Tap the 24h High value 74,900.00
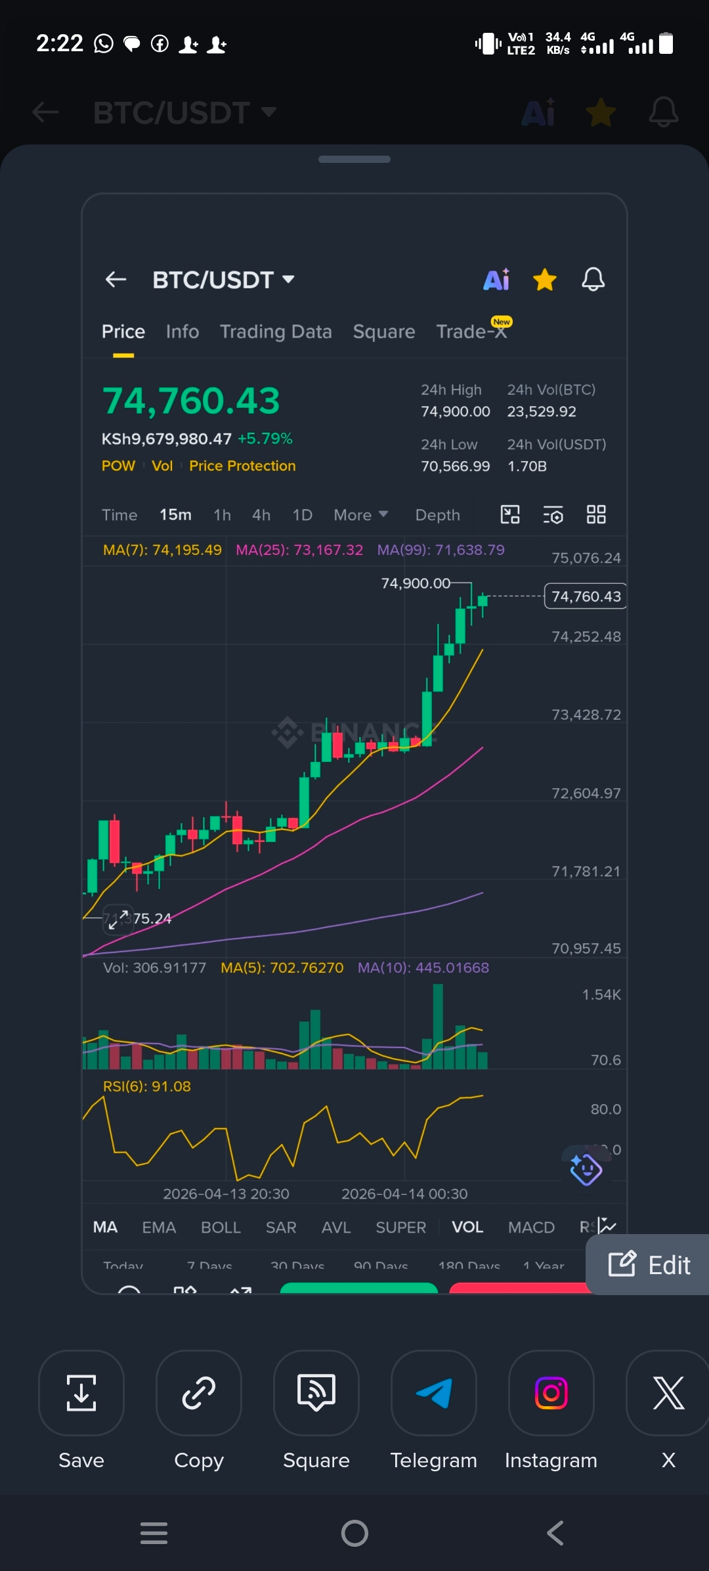The width and height of the screenshot is (709, 1571). 456,411
